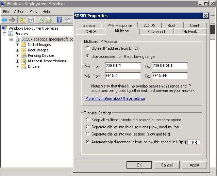Close the SOS07 Properties dialog

(206, 16)
